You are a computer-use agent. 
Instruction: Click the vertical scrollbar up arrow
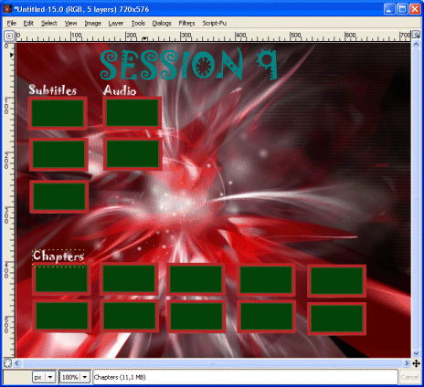click(x=416, y=44)
